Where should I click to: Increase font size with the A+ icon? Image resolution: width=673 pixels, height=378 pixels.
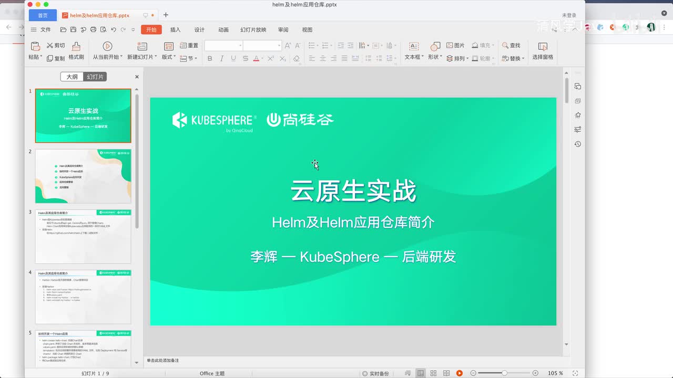coord(288,46)
